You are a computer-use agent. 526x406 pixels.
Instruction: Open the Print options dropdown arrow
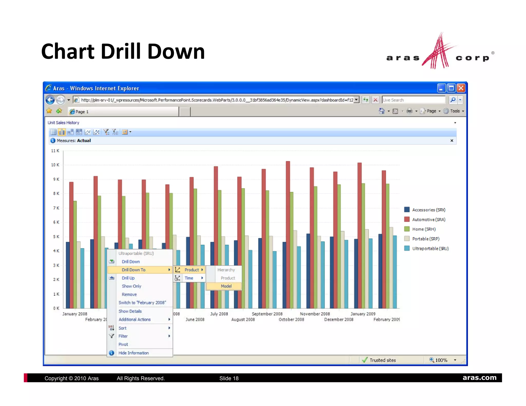click(416, 111)
